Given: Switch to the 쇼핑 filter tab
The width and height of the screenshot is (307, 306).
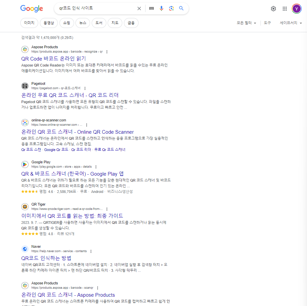Looking at the screenshot, I should coord(66,23).
